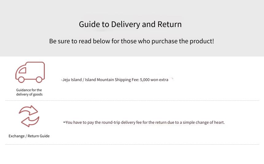
Task: Click the 'Exchange / Return Guide' label
Action: 29,136
